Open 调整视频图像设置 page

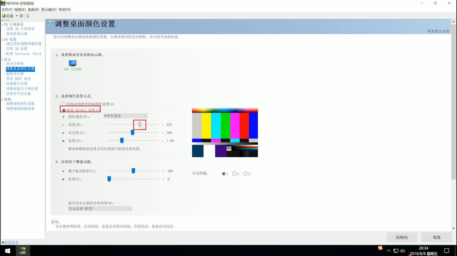point(20,109)
